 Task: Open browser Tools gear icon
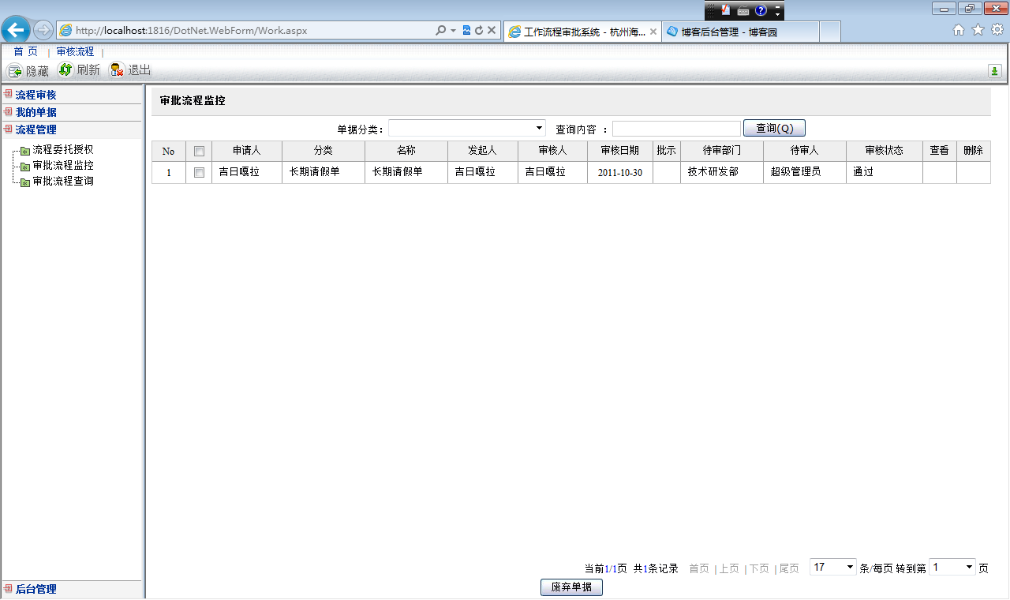[997, 30]
